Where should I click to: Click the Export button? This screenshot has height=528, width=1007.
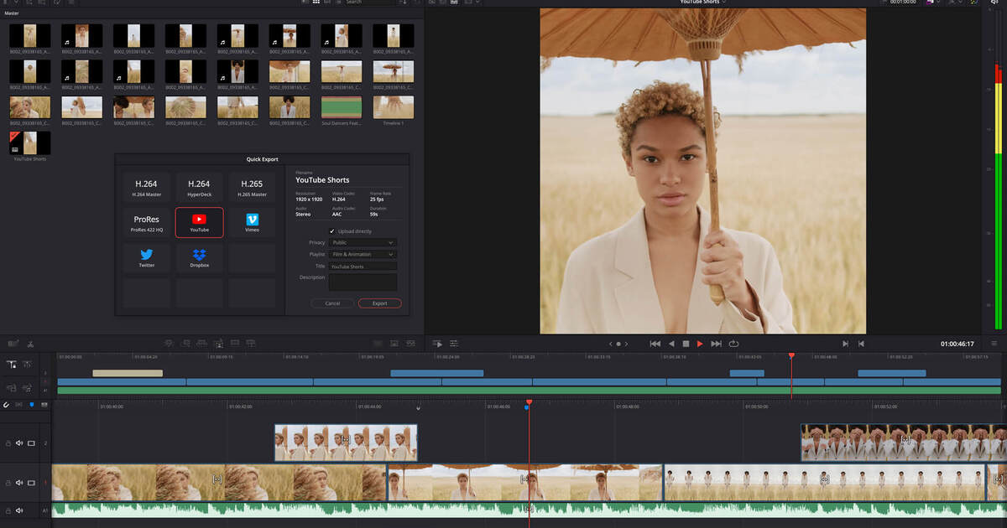pos(380,303)
